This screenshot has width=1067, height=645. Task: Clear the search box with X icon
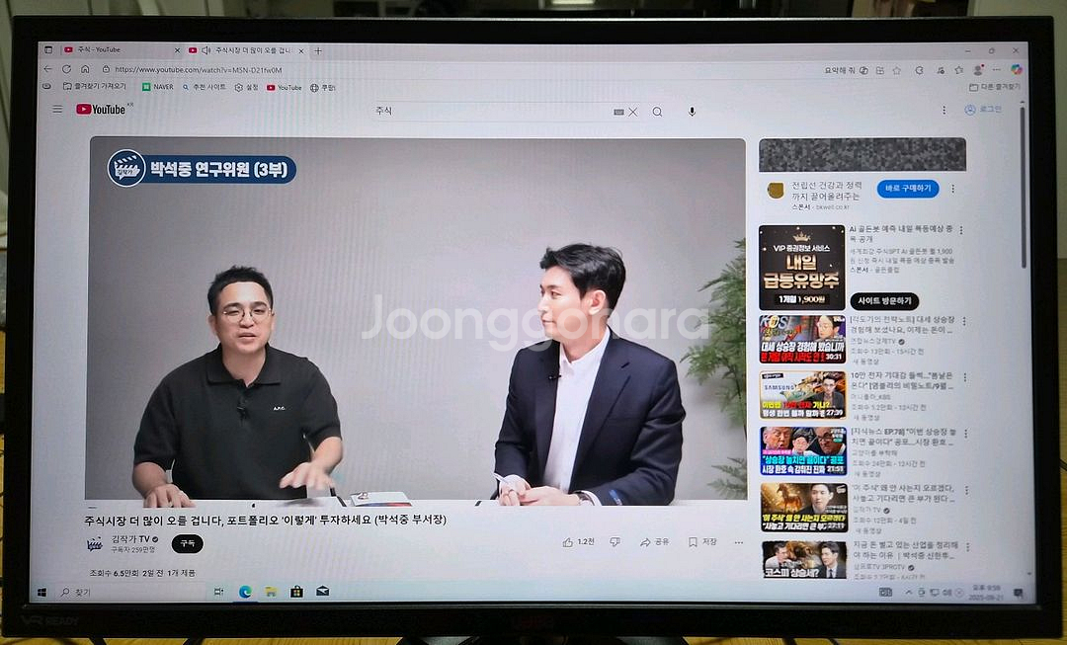[633, 112]
